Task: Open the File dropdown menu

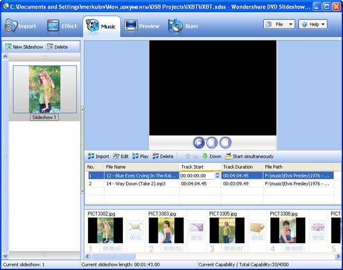Action: tap(279, 24)
